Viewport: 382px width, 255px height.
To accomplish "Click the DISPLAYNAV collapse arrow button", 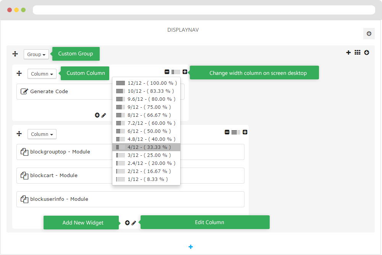I will 369,34.
